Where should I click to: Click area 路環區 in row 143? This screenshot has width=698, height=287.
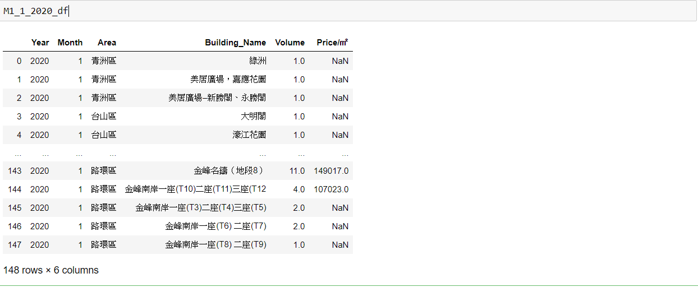click(104, 171)
